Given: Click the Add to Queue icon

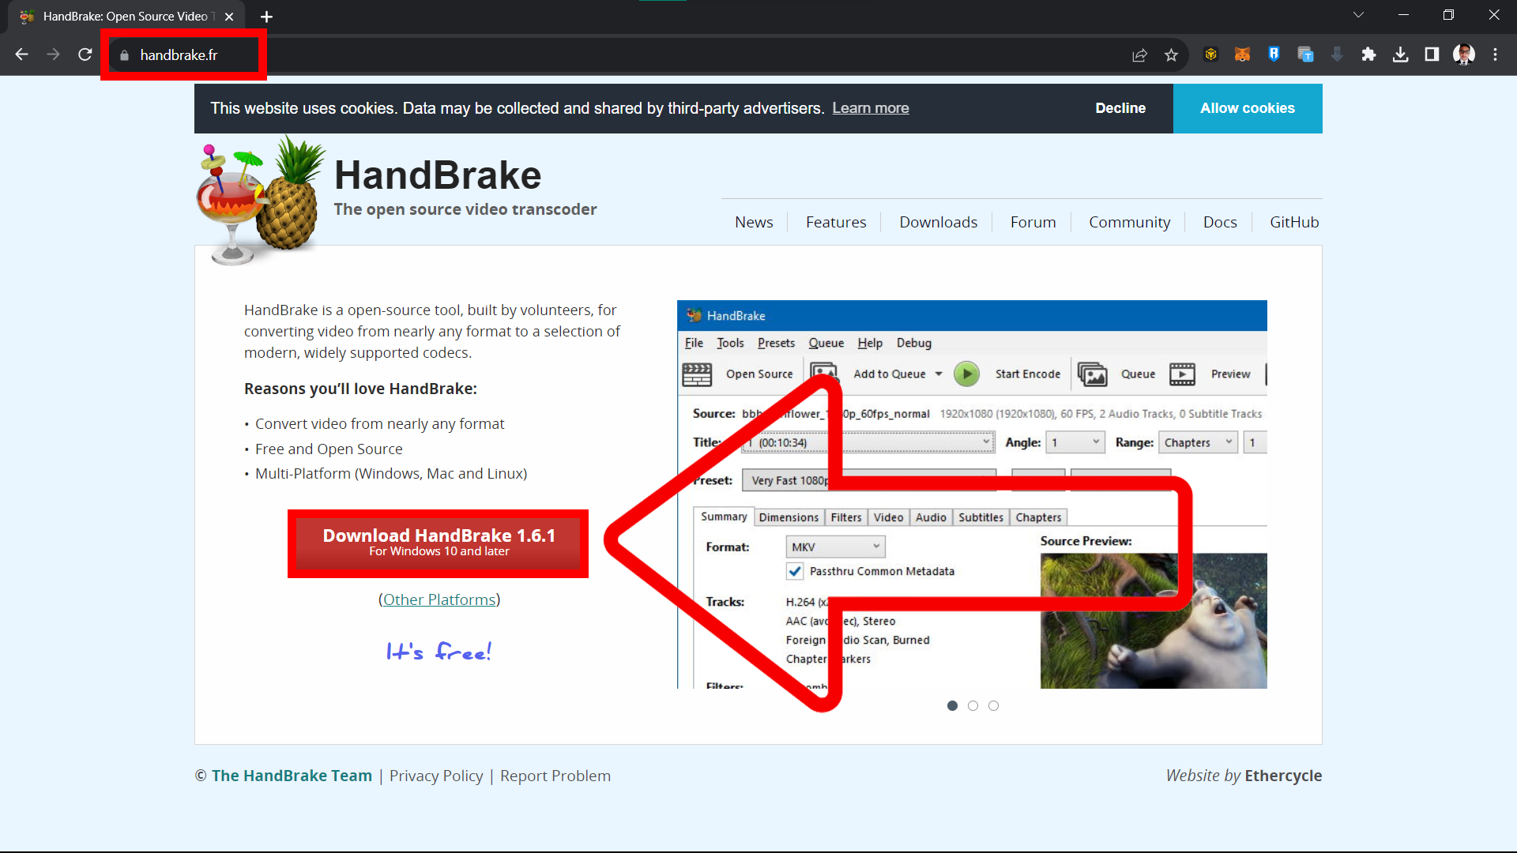Looking at the screenshot, I should pyautogui.click(x=824, y=373).
